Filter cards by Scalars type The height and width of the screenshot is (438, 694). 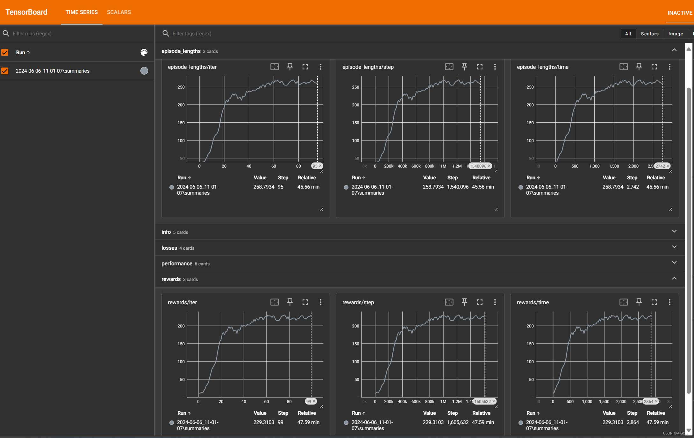pyautogui.click(x=649, y=34)
